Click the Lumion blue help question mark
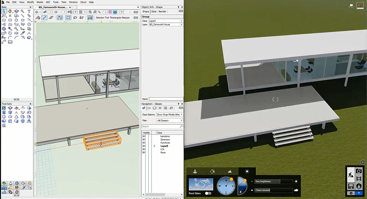Image resolution: width=367 pixels, height=199 pixels. click(359, 193)
